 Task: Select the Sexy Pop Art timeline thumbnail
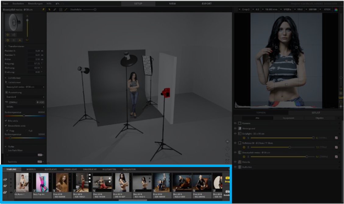[x=42, y=182]
